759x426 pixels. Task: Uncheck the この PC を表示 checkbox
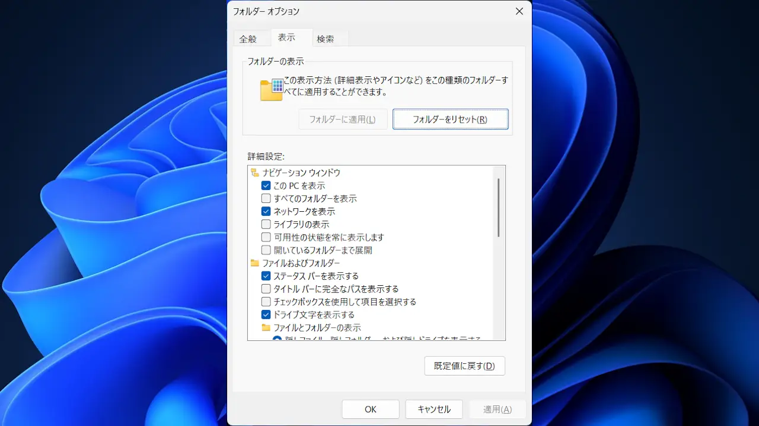266,186
